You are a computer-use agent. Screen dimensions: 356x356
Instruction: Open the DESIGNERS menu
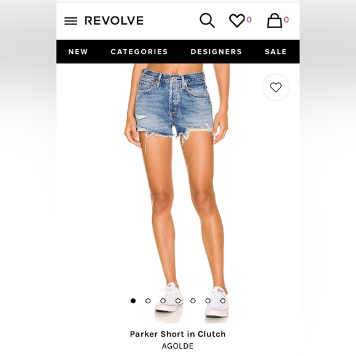216,52
